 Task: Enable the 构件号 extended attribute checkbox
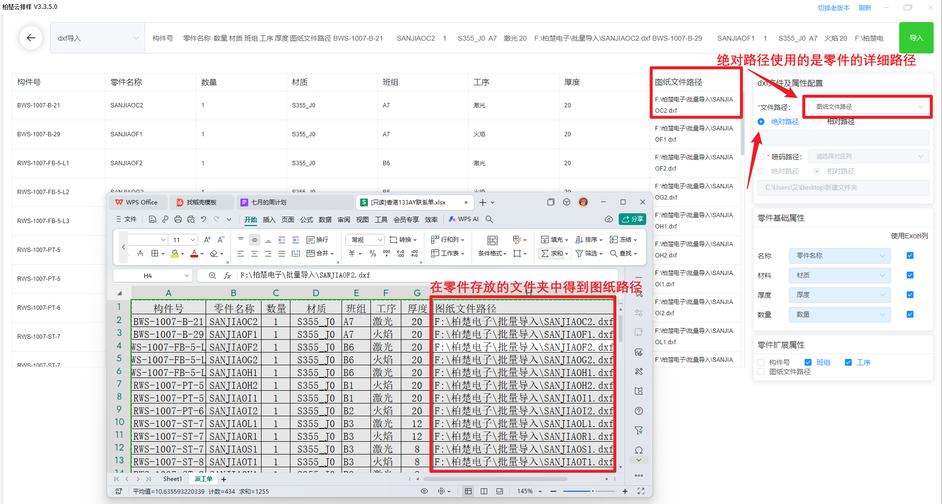click(761, 362)
